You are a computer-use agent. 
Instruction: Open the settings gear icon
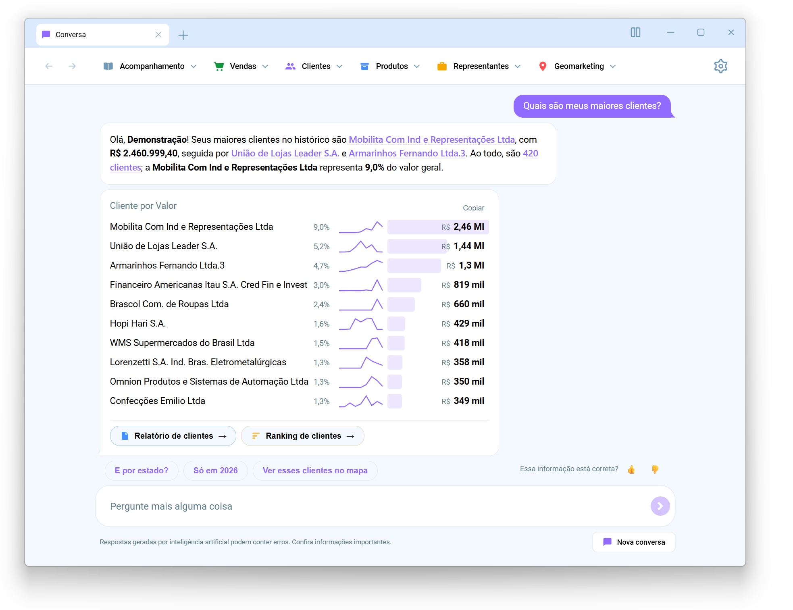[720, 66]
